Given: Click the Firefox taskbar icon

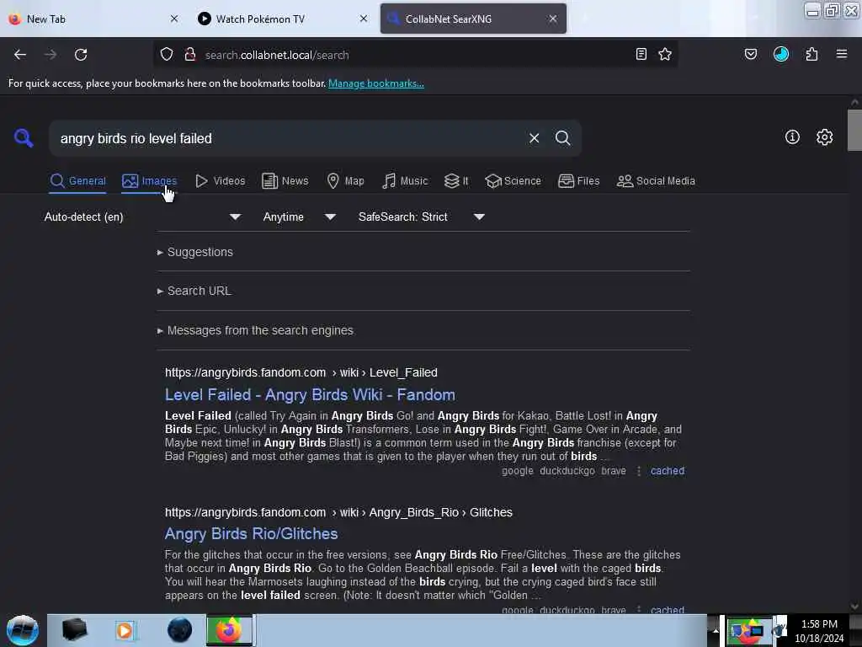Looking at the screenshot, I should [x=229, y=630].
